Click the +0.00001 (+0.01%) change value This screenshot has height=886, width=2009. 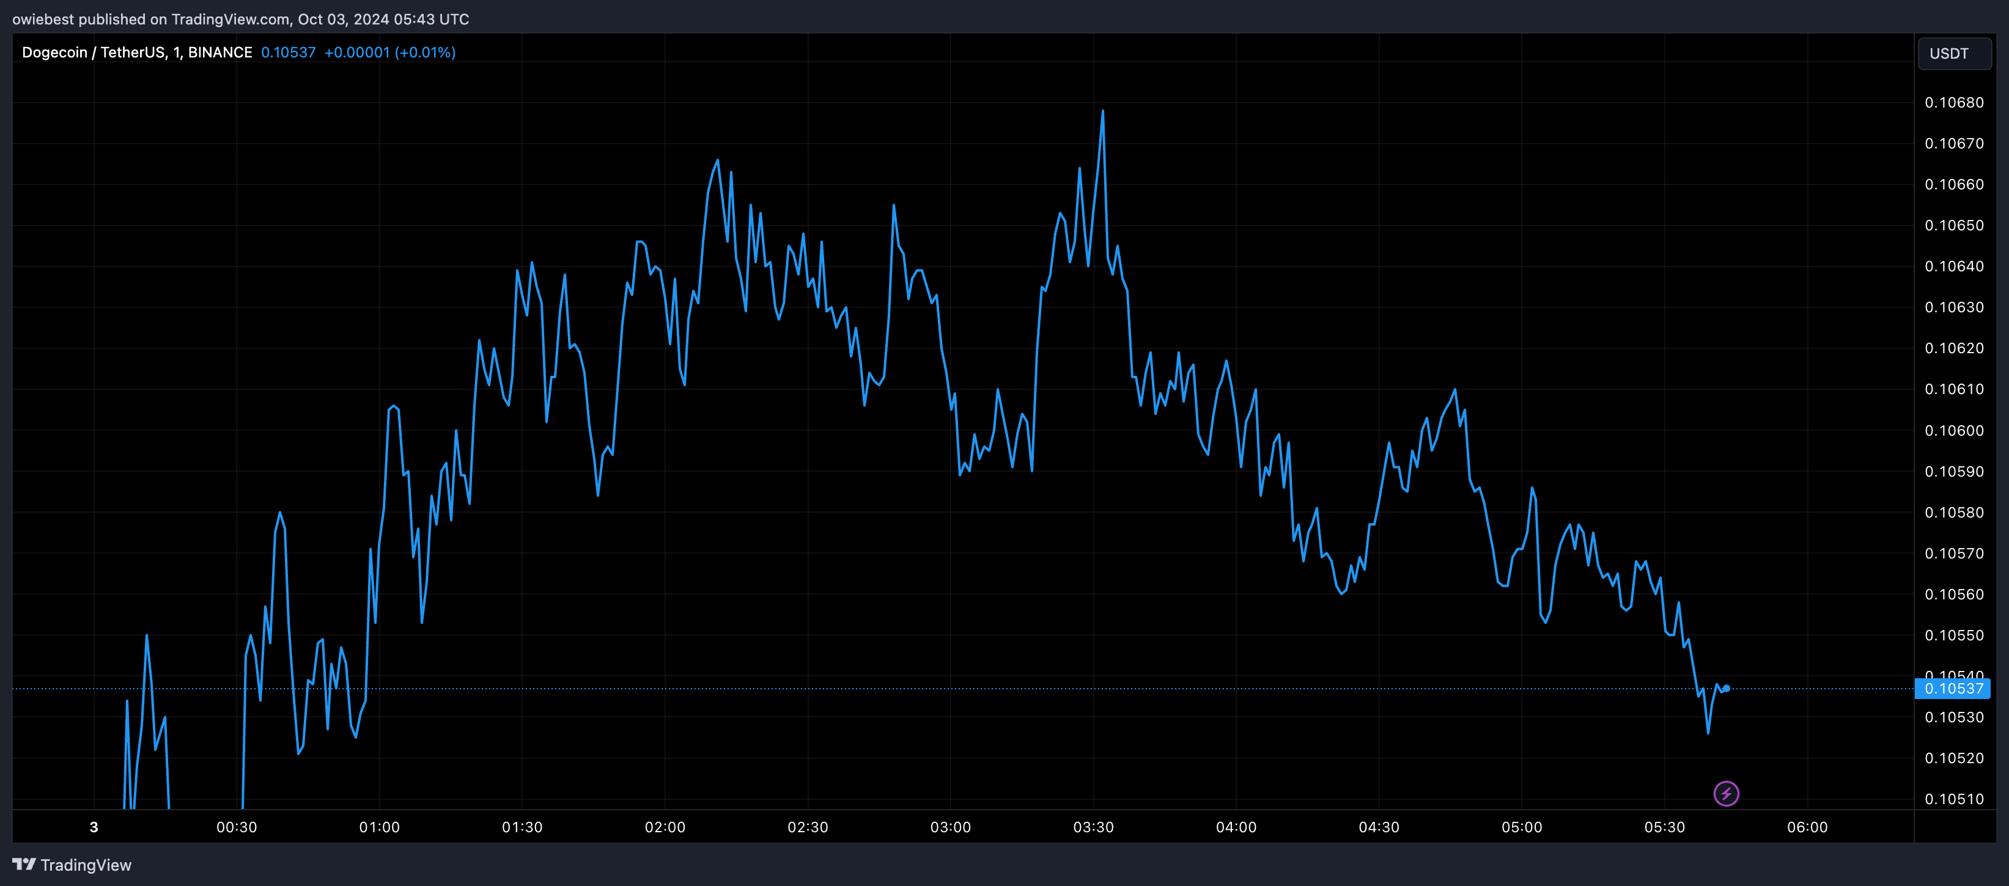point(390,52)
